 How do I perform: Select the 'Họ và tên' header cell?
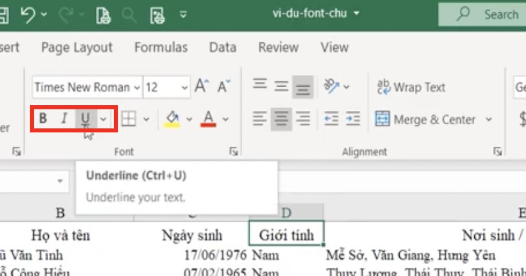tap(60, 235)
